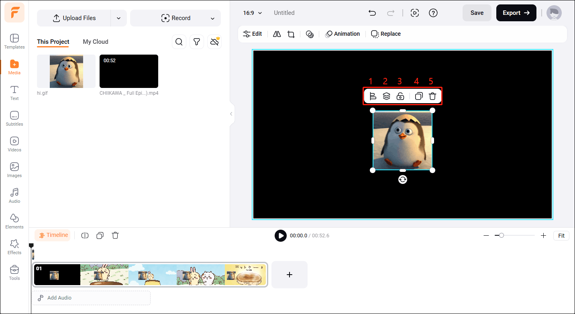Flip the selected image horizontally
This screenshot has width=575, height=314.
click(x=277, y=34)
